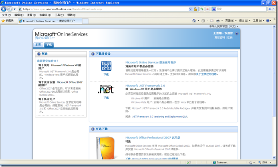Click the command bar Help question icon
The height and width of the screenshot is (167, 278).
click(268, 21)
